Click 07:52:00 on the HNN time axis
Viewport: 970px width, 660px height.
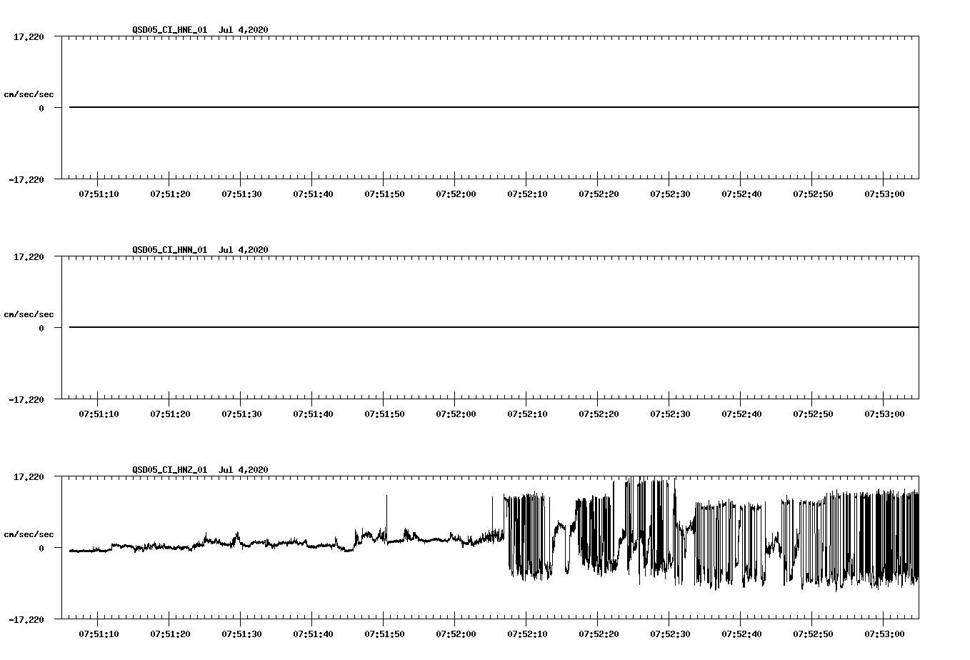click(x=456, y=414)
